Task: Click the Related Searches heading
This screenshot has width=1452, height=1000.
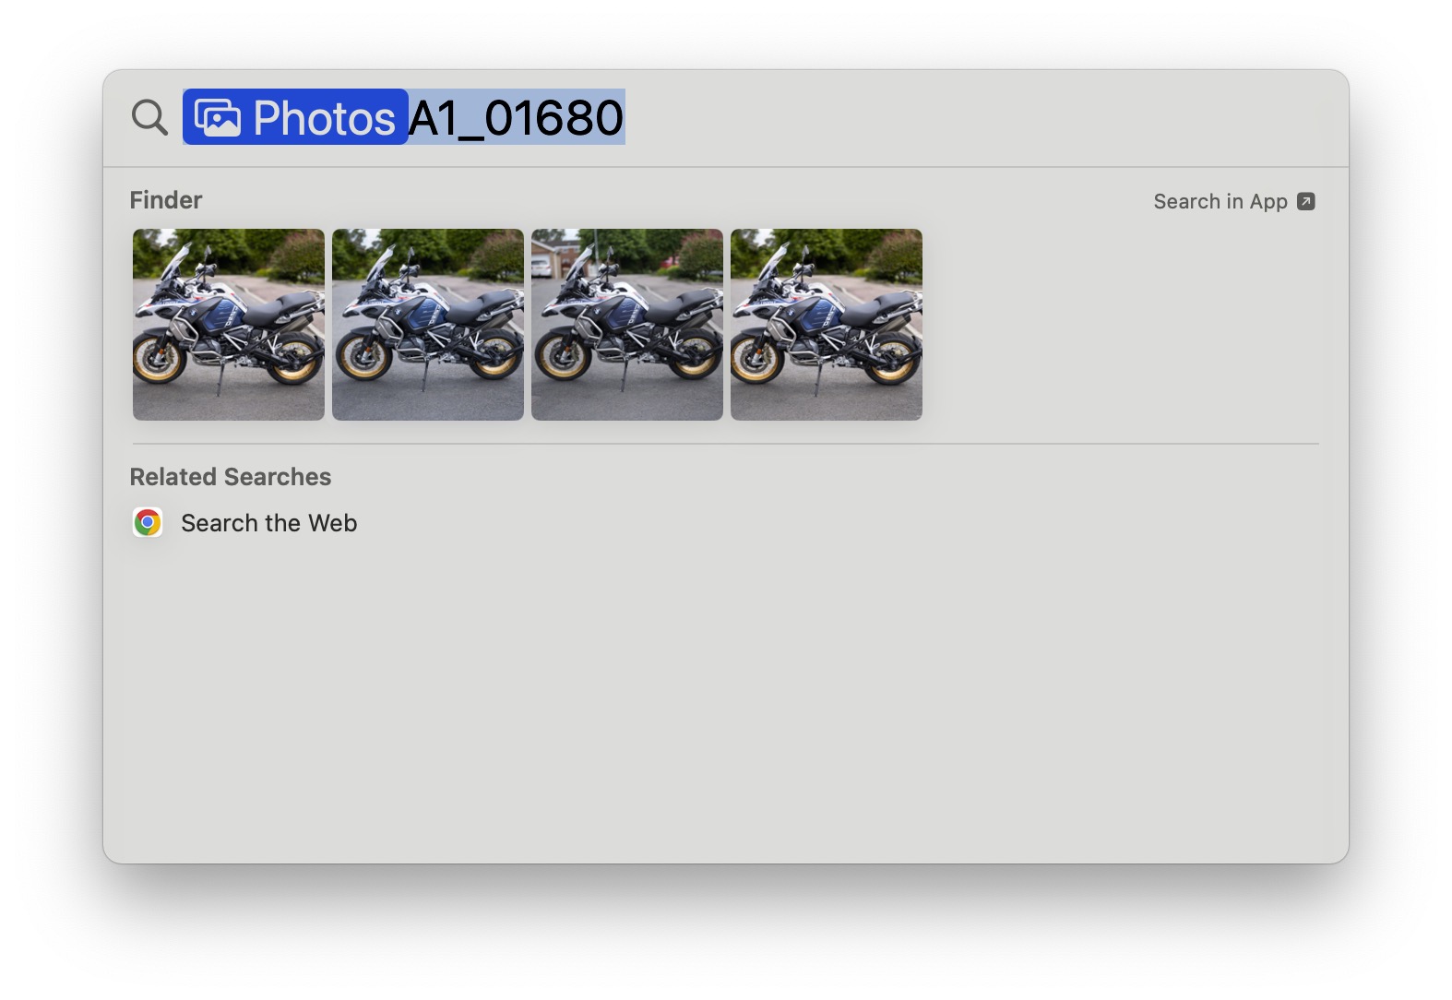Action: [x=230, y=477]
